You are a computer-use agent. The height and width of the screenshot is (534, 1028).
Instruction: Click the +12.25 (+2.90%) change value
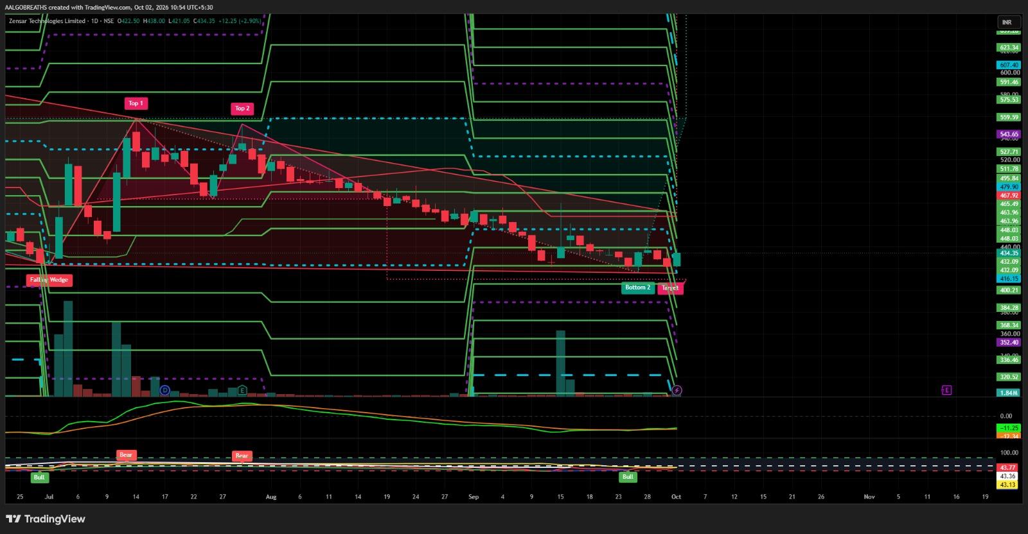(x=240, y=21)
